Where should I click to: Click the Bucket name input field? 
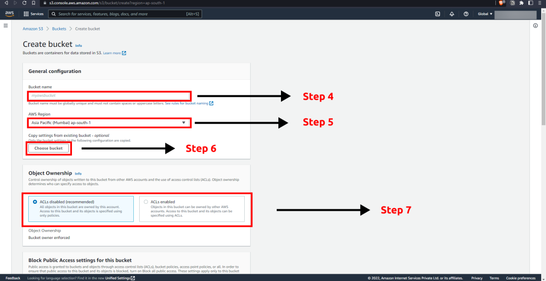(x=109, y=95)
